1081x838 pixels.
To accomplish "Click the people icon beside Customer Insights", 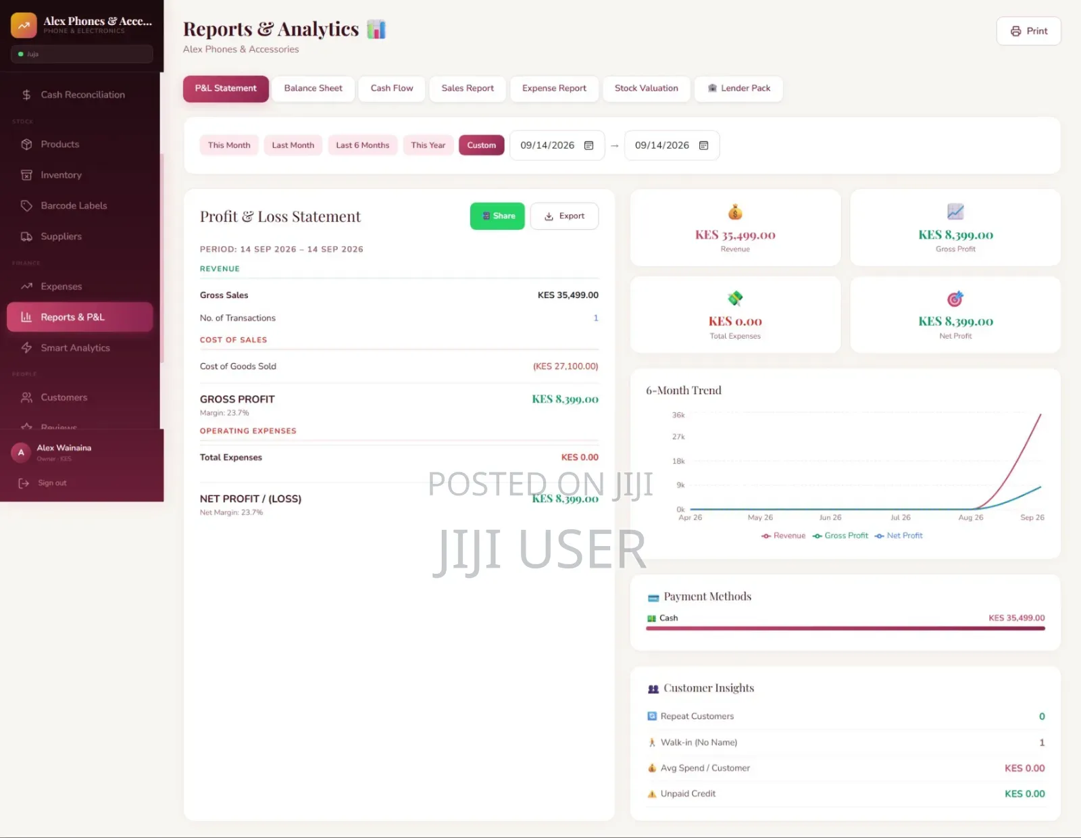I will click(x=653, y=689).
